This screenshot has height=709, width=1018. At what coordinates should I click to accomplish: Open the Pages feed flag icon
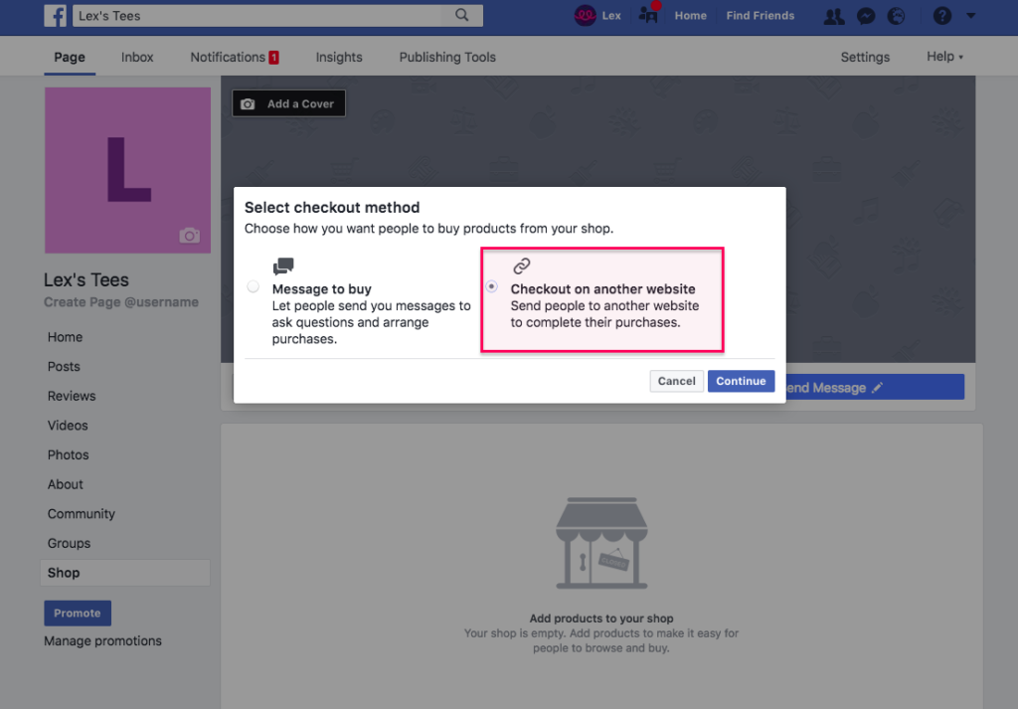[648, 15]
